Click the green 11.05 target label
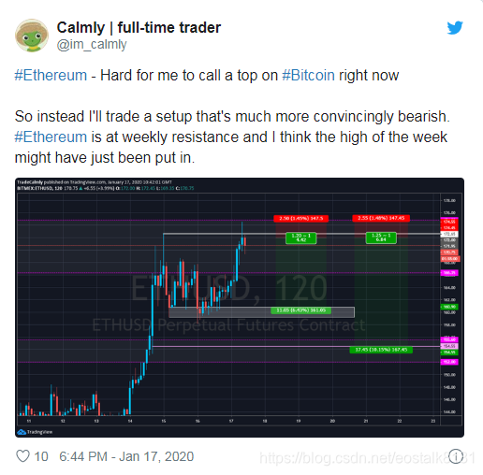 pos(301,310)
